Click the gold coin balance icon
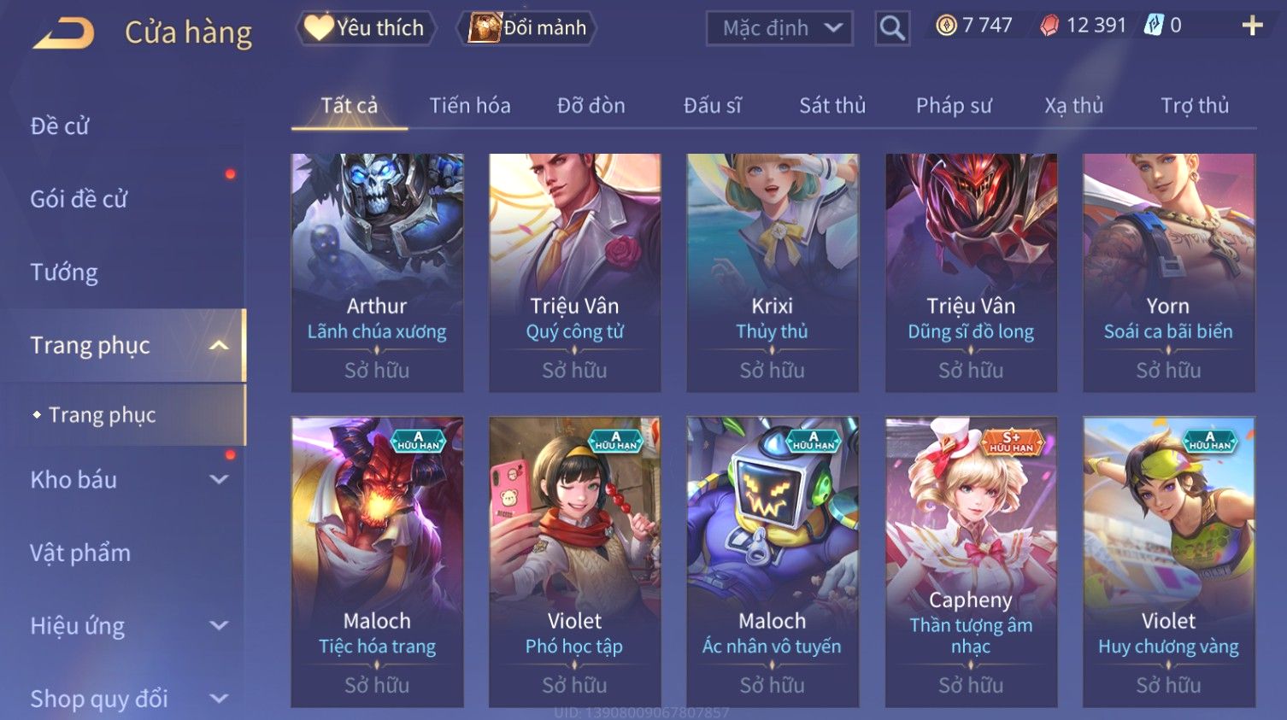 pyautogui.click(x=945, y=26)
